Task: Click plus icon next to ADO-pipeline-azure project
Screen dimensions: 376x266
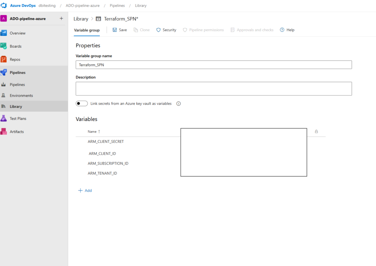Action: point(61,18)
